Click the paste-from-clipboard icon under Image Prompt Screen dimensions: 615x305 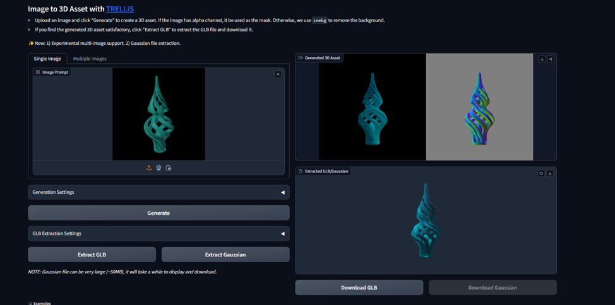[168, 168]
